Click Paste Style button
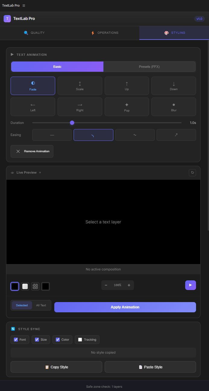The image size is (209, 391). tap(150, 367)
